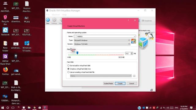Select the kk.jpg desktop file
Viewport: 196px width, 110px height.
pos(27,19)
